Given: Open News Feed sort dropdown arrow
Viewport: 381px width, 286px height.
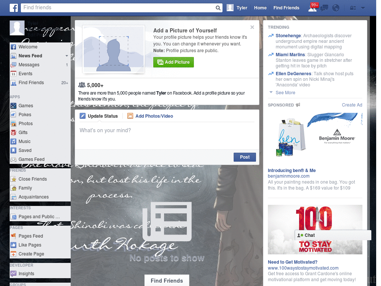Looking at the screenshot, I should pos(67,56).
